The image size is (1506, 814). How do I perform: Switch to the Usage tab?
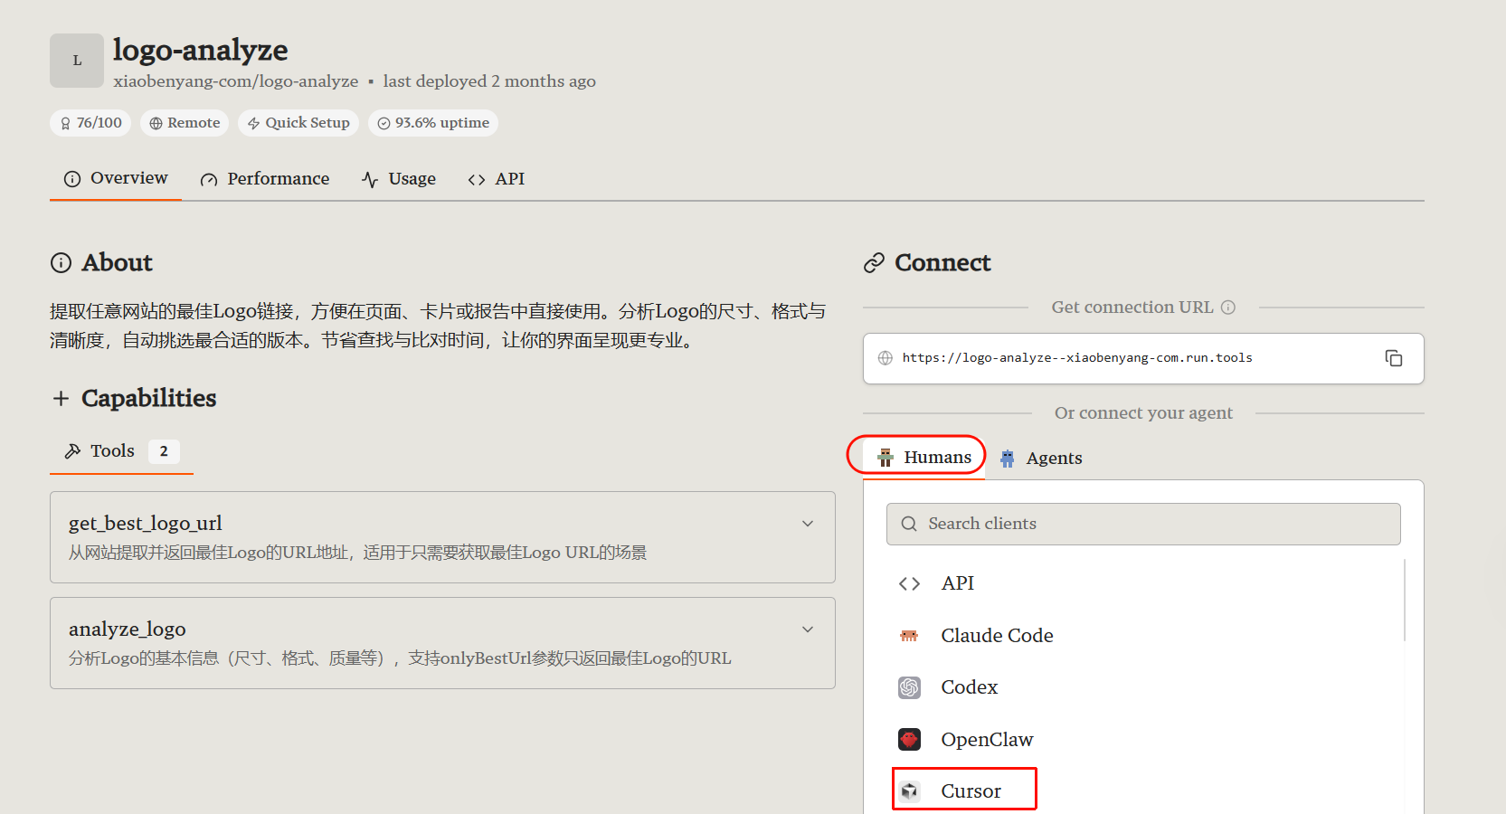pyautogui.click(x=399, y=179)
